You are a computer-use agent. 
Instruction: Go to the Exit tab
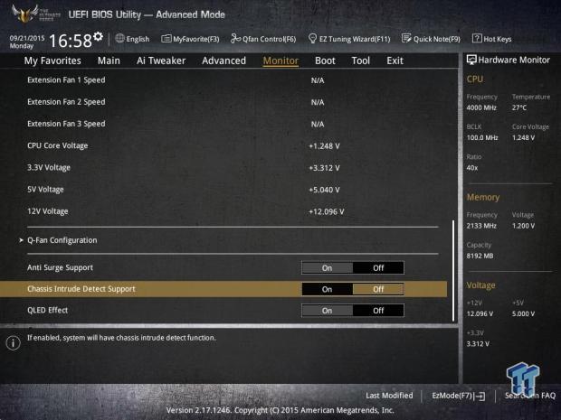point(395,61)
